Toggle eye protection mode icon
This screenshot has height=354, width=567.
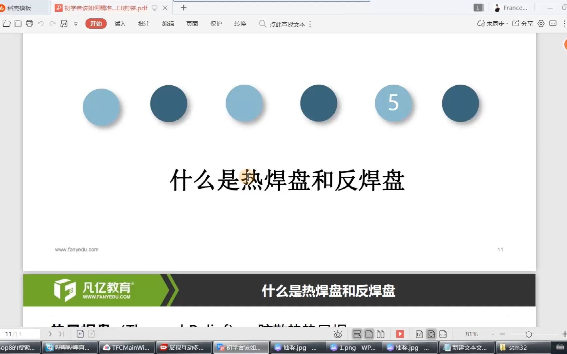(338, 334)
